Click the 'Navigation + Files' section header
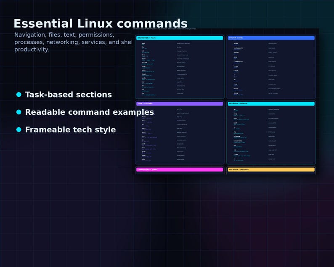 tap(180, 38)
